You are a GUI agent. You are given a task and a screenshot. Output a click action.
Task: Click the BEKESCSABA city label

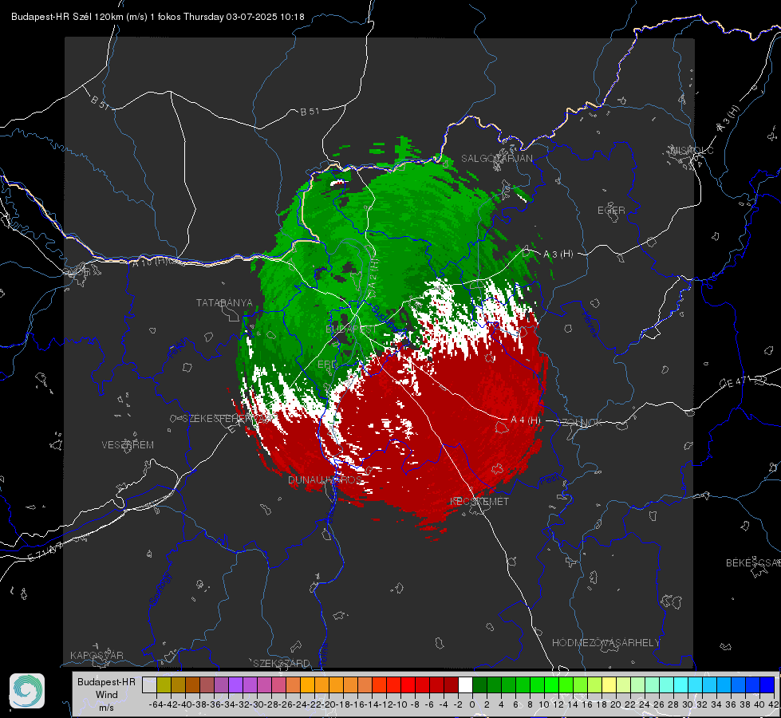(753, 563)
